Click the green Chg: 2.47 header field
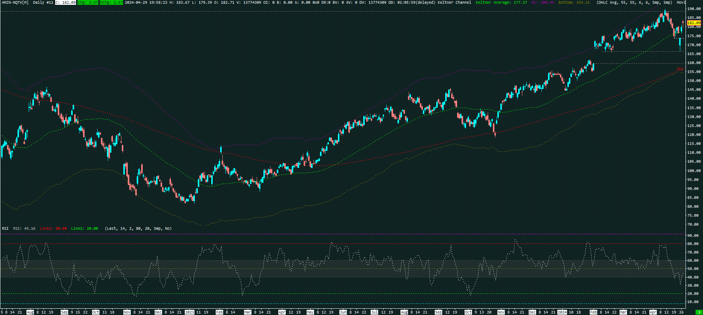Screen dimensions: 703x315 [x=88, y=3]
